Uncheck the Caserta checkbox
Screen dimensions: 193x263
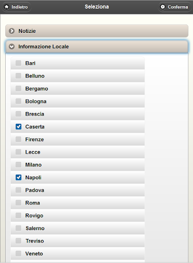coord(18,127)
